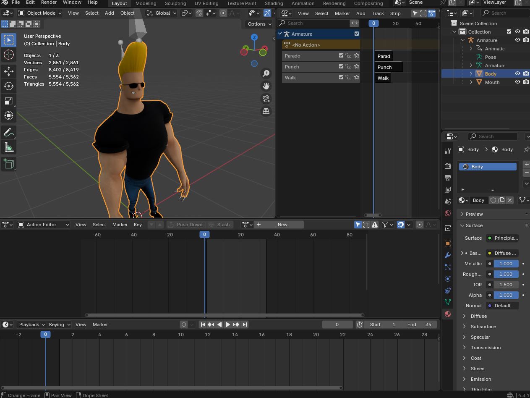Viewport: 530px width, 398px height.
Task: Toggle camera view in the viewport
Action: (266, 99)
